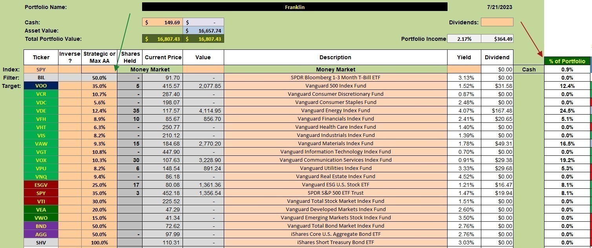
Task: Click the Index SPY ticker cell
Action: pyautogui.click(x=41, y=69)
